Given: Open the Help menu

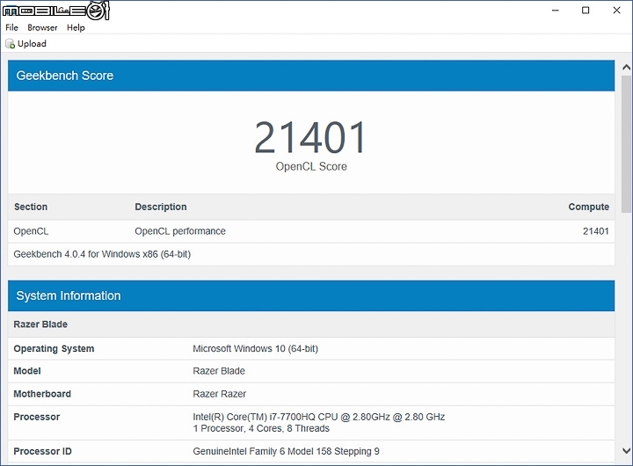Looking at the screenshot, I should (x=76, y=27).
